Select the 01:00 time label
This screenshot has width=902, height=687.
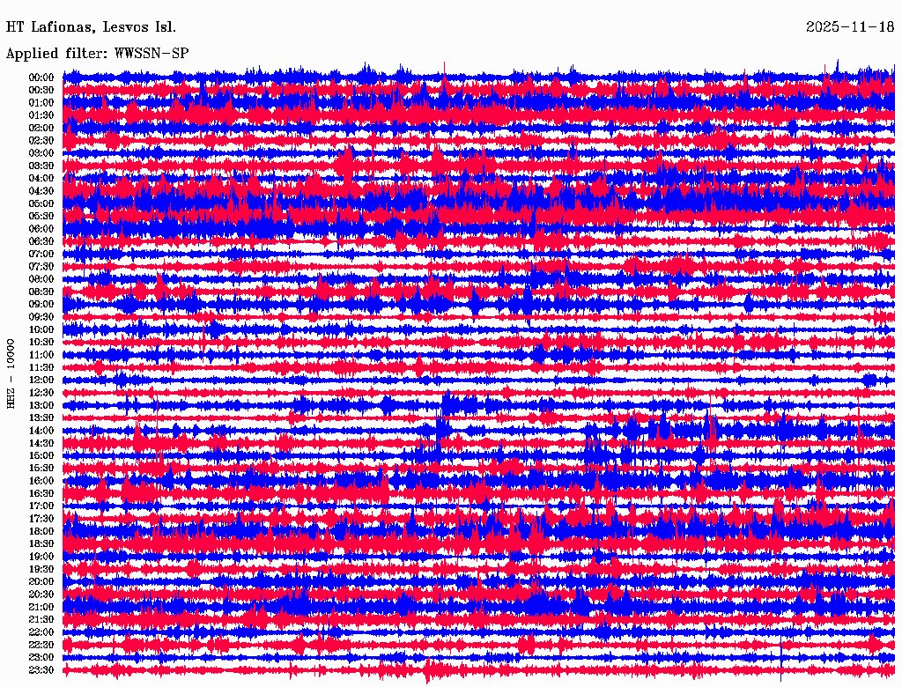pos(41,102)
